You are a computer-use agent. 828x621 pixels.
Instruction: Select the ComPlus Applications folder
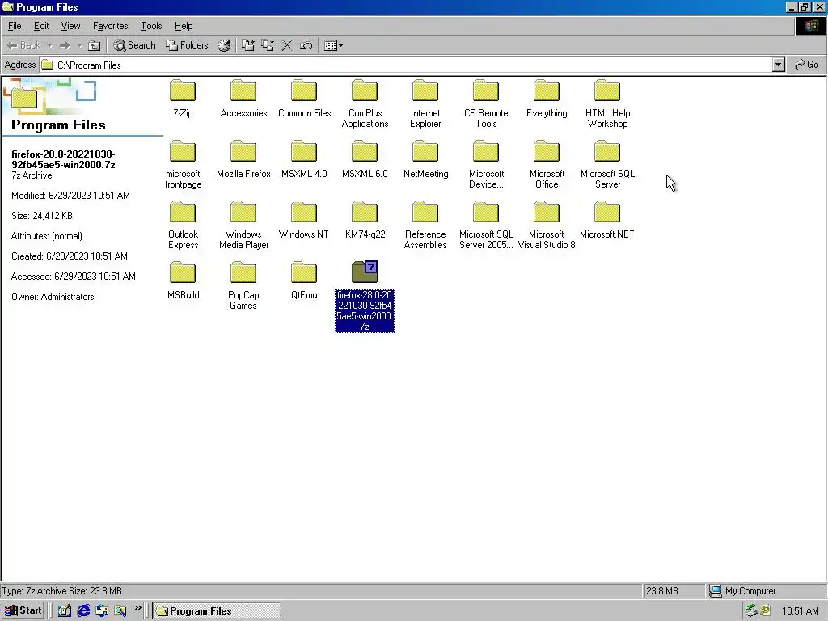tap(365, 104)
